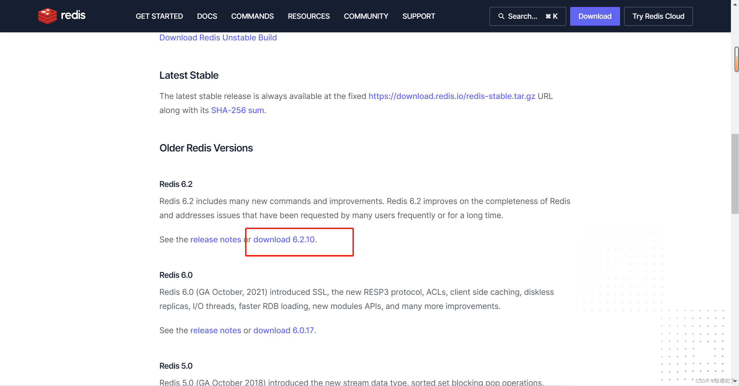Click the magnifier icon in the search bar
Screen dimensions: 739x386
(x=501, y=16)
